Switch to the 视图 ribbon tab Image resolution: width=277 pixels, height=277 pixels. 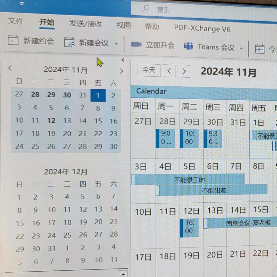pos(123,26)
